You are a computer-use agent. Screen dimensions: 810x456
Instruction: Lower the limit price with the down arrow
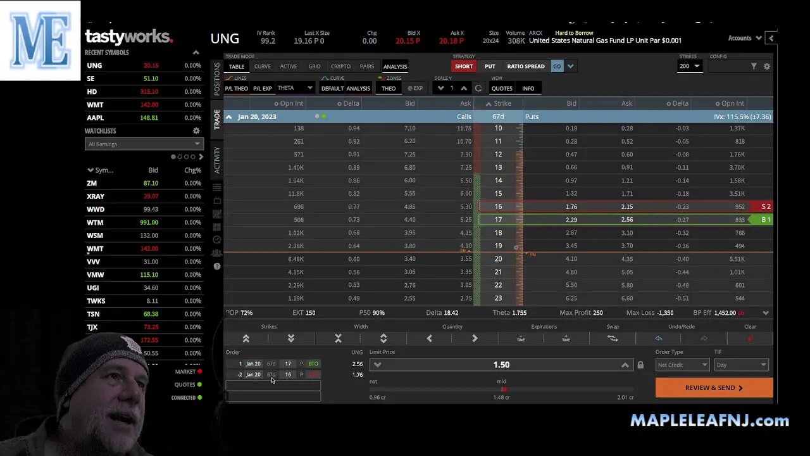pos(377,365)
